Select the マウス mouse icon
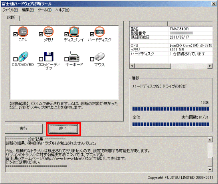The height and width of the screenshot is (184, 218). coord(99,57)
